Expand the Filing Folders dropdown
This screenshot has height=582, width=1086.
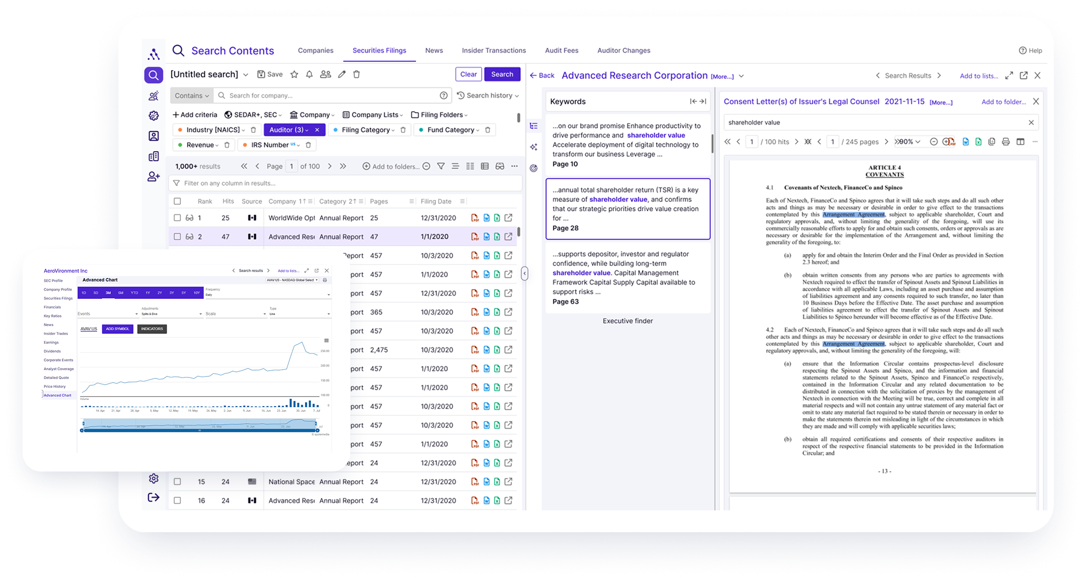pyautogui.click(x=440, y=115)
